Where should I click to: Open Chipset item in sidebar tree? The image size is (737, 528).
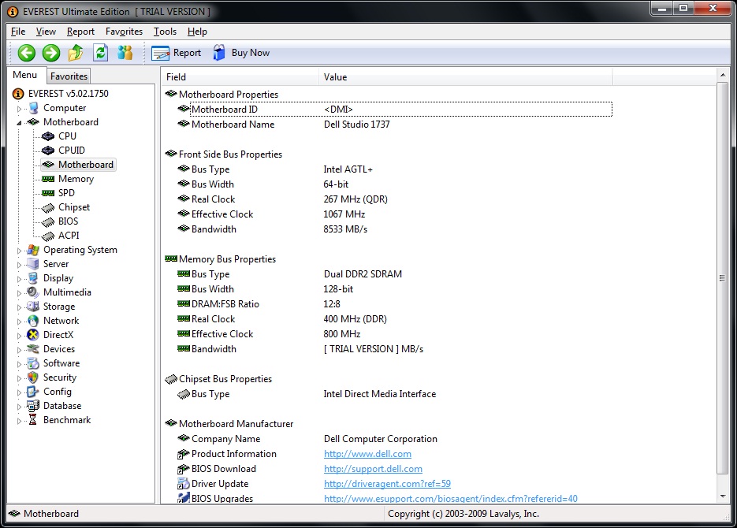tap(74, 207)
